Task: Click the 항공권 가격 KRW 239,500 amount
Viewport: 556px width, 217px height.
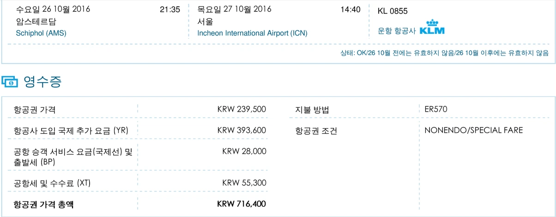Action: 242,109
